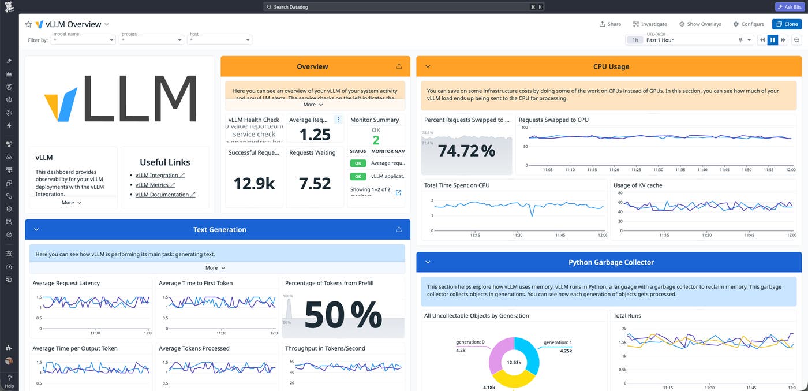Click the speedometer gauge sidebar icon
The image size is (808, 391).
pos(9,267)
